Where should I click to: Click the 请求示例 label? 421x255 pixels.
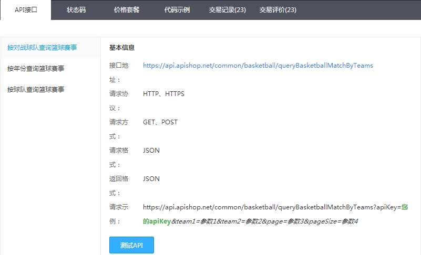coord(119,214)
